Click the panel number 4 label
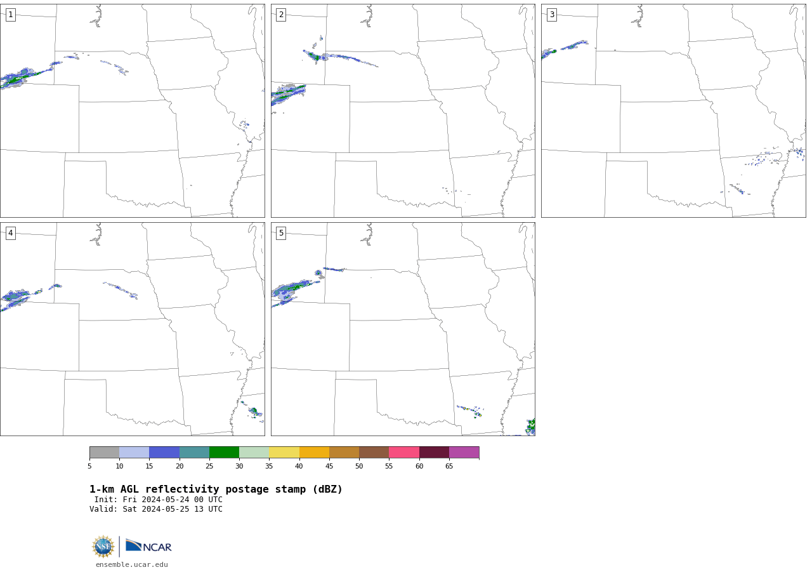Viewport: 812px width, 572px height. pos(10,233)
